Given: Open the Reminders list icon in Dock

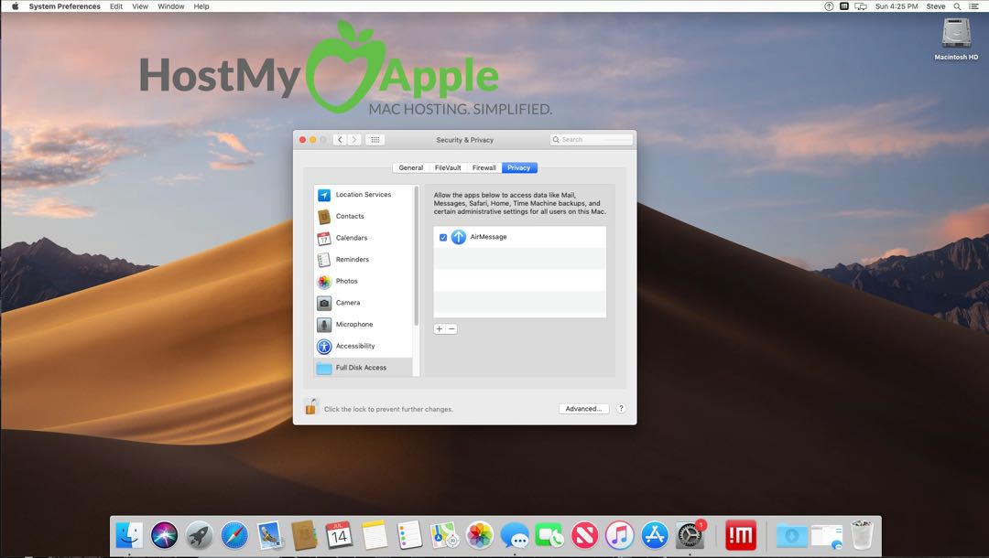Looking at the screenshot, I should [409, 535].
